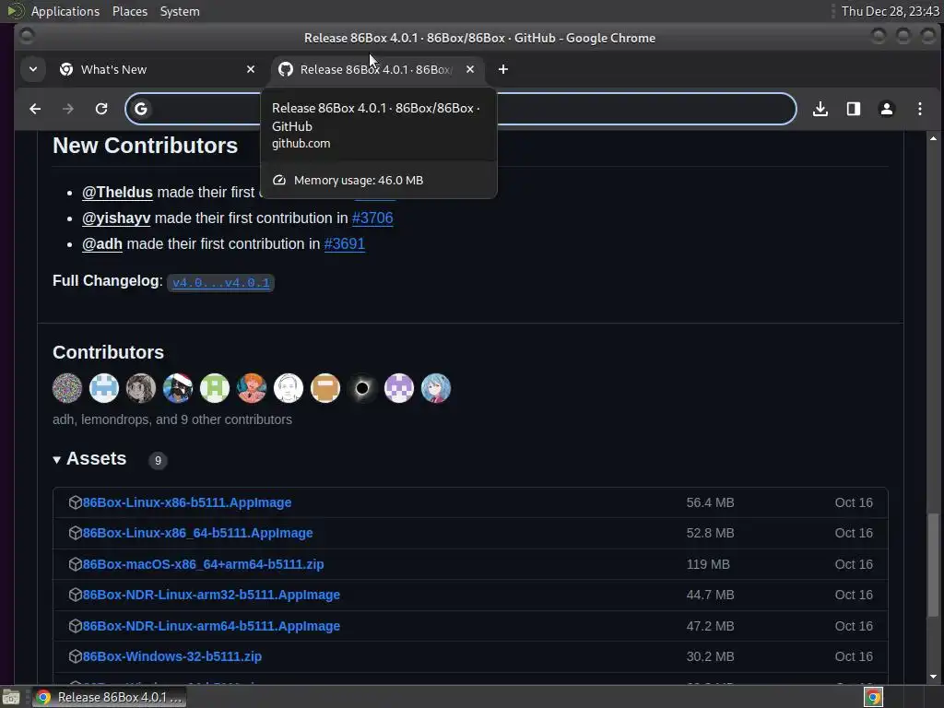
Task: Reload the GitHub release page
Action: (101, 109)
